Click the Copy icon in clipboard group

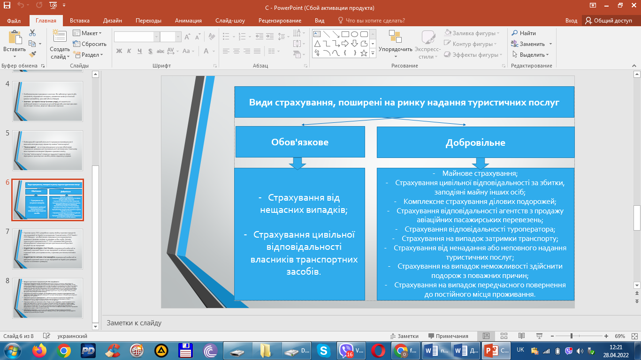pyautogui.click(x=32, y=44)
